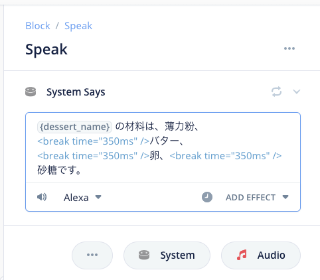Toggle the randomize loop icon
The image size is (320, 280).
pos(276,92)
